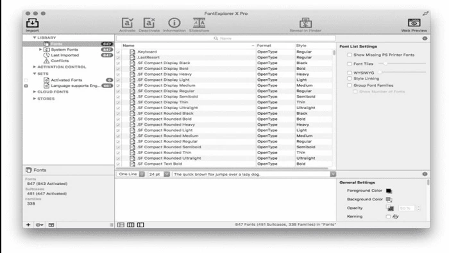
Task: Switch to the first list layout icon
Action: point(121,225)
